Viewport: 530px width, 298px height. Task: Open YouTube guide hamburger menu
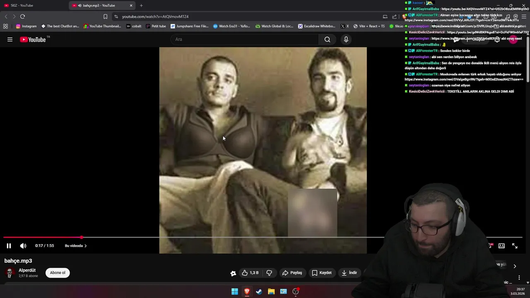[10, 39]
